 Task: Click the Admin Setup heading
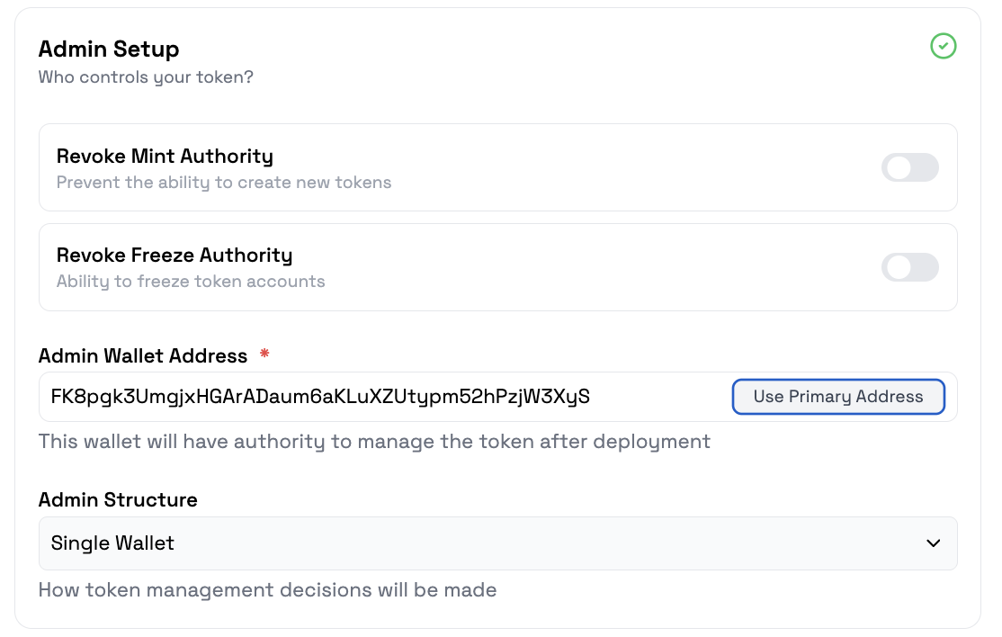tap(109, 49)
